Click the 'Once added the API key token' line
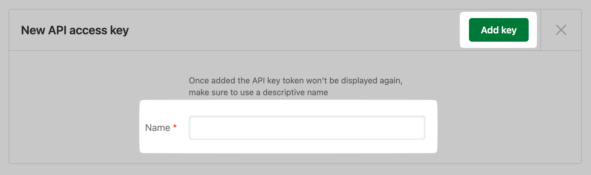Viewport: 591px width, 175px height. [x=295, y=80]
